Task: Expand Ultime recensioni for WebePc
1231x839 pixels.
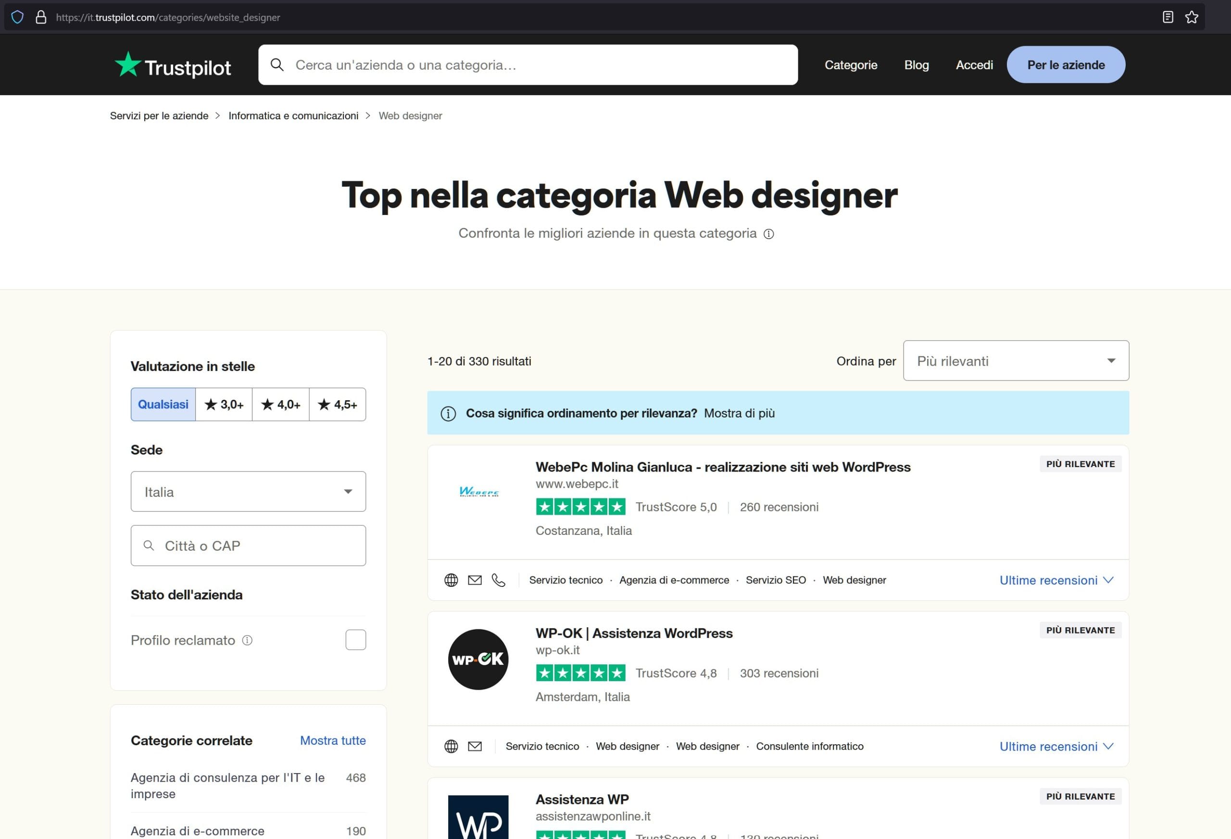Action: [1056, 580]
